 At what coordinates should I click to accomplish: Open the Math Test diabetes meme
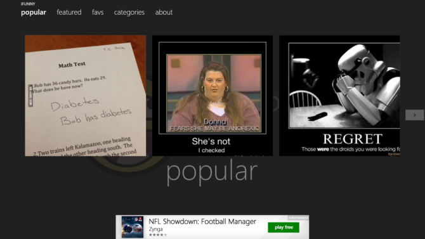pos(86,96)
